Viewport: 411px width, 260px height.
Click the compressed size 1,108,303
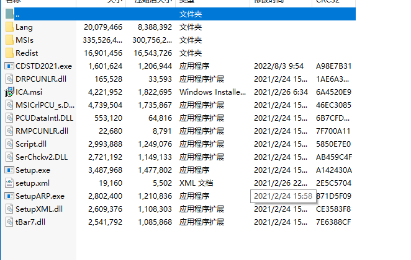point(155,209)
